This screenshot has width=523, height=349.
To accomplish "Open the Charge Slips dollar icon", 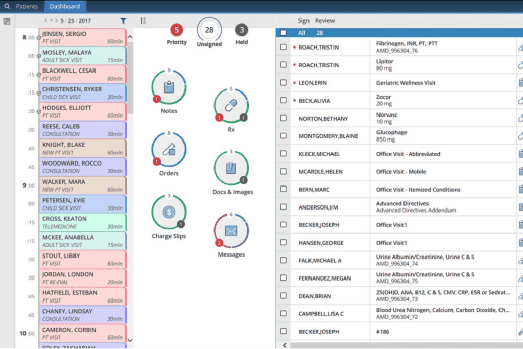I will click(x=169, y=212).
